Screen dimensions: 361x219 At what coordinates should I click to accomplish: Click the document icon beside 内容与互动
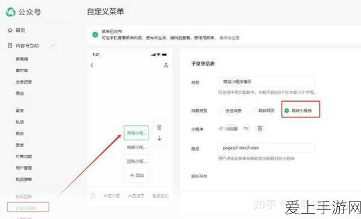click(x=10, y=46)
